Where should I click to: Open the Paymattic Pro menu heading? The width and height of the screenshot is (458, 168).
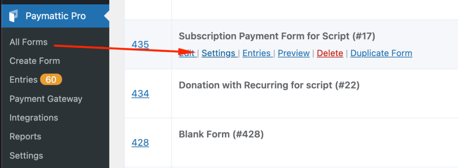coord(55,16)
